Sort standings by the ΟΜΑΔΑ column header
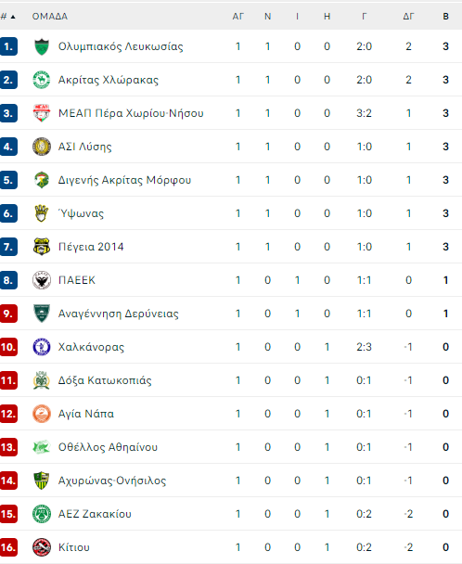This screenshot has width=462, height=564. tap(50, 17)
